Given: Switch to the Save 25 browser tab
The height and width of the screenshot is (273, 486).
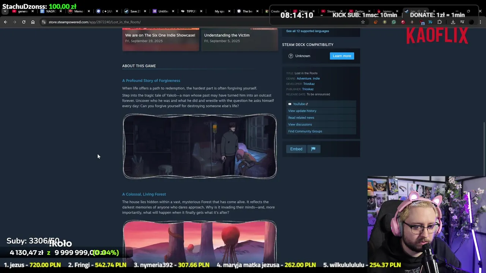Looking at the screenshot, I should coord(134,11).
